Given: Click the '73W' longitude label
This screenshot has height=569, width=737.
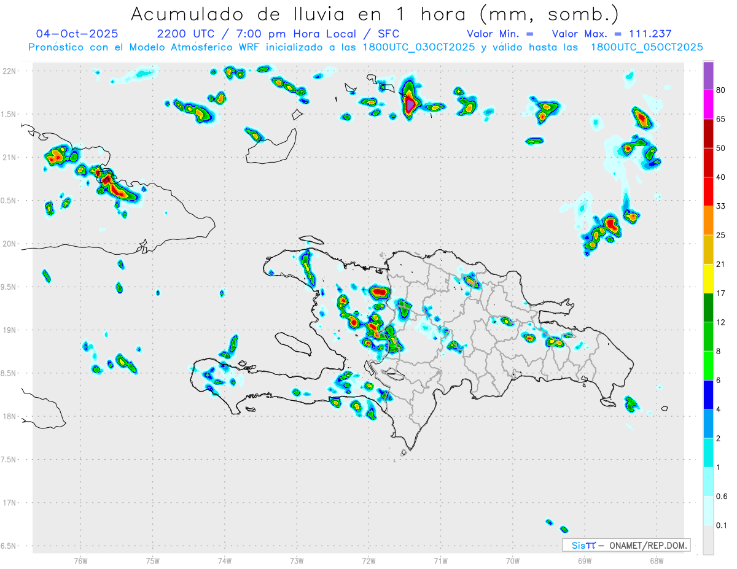Looking at the screenshot, I should (297, 560).
